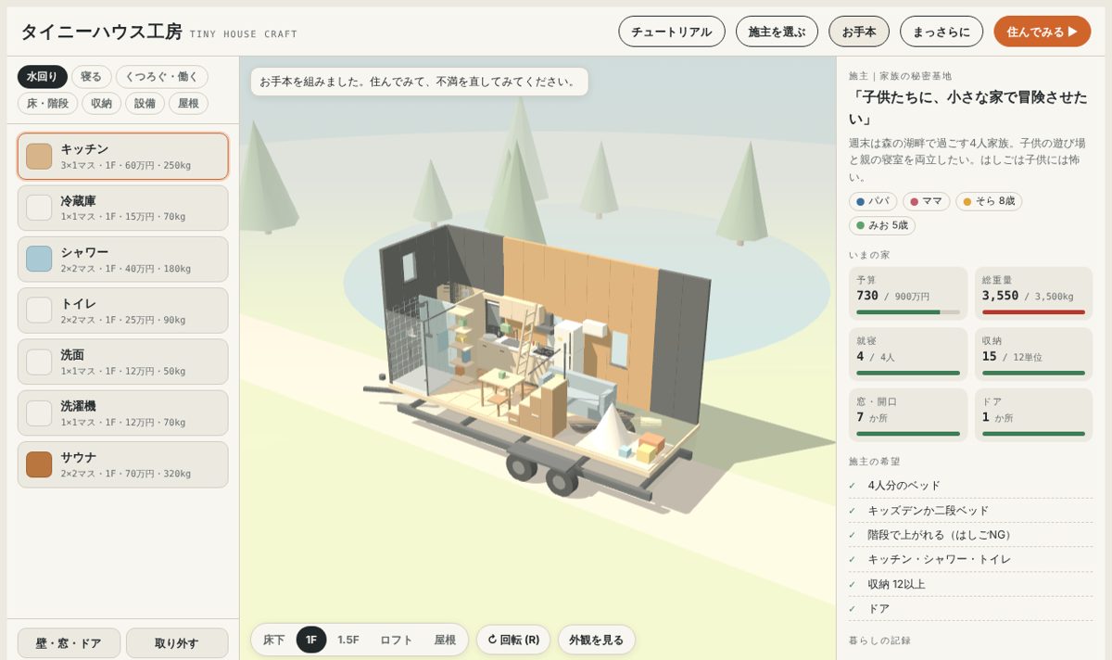The image size is (1112, 660).
Task: Click the 就寝 stat card
Action: [x=908, y=354]
